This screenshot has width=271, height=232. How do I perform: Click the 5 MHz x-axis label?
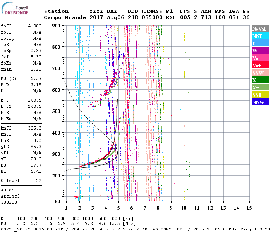(118, 208)
